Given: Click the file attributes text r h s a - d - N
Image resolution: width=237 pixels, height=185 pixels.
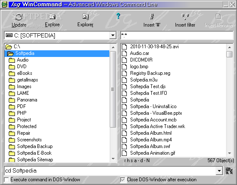Looking at the screenshot, I should pos(137,160).
